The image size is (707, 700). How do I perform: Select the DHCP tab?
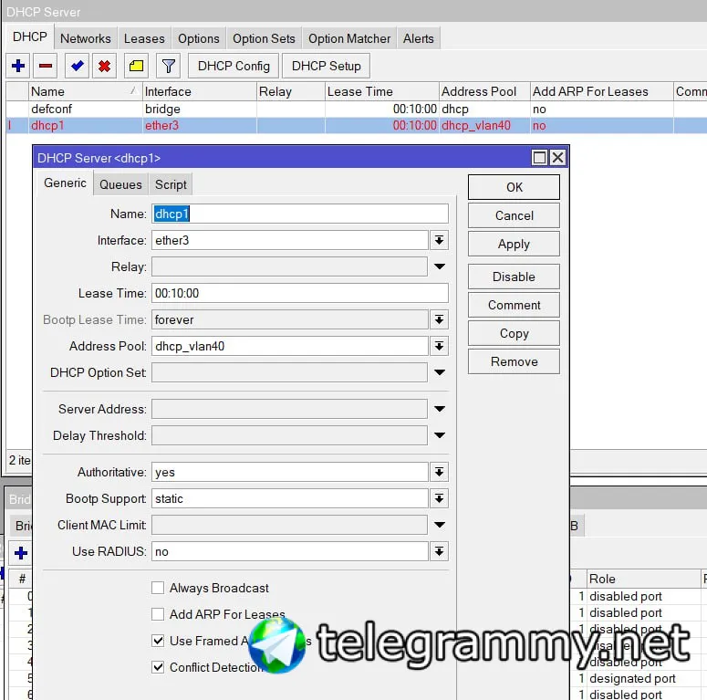click(x=30, y=37)
